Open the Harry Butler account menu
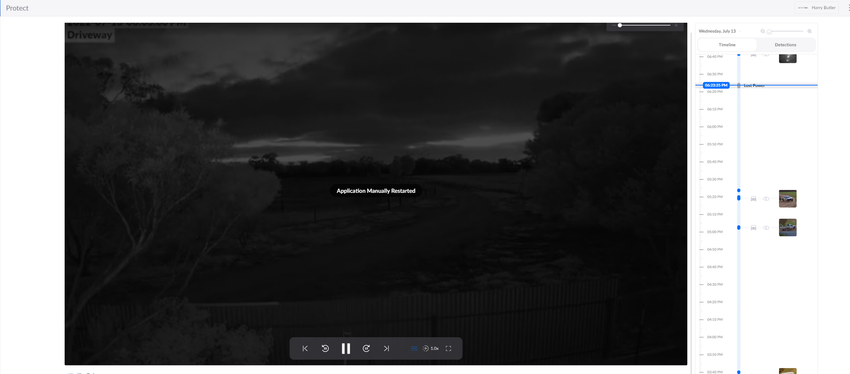Viewport: 850px width, 374px height. [x=816, y=8]
